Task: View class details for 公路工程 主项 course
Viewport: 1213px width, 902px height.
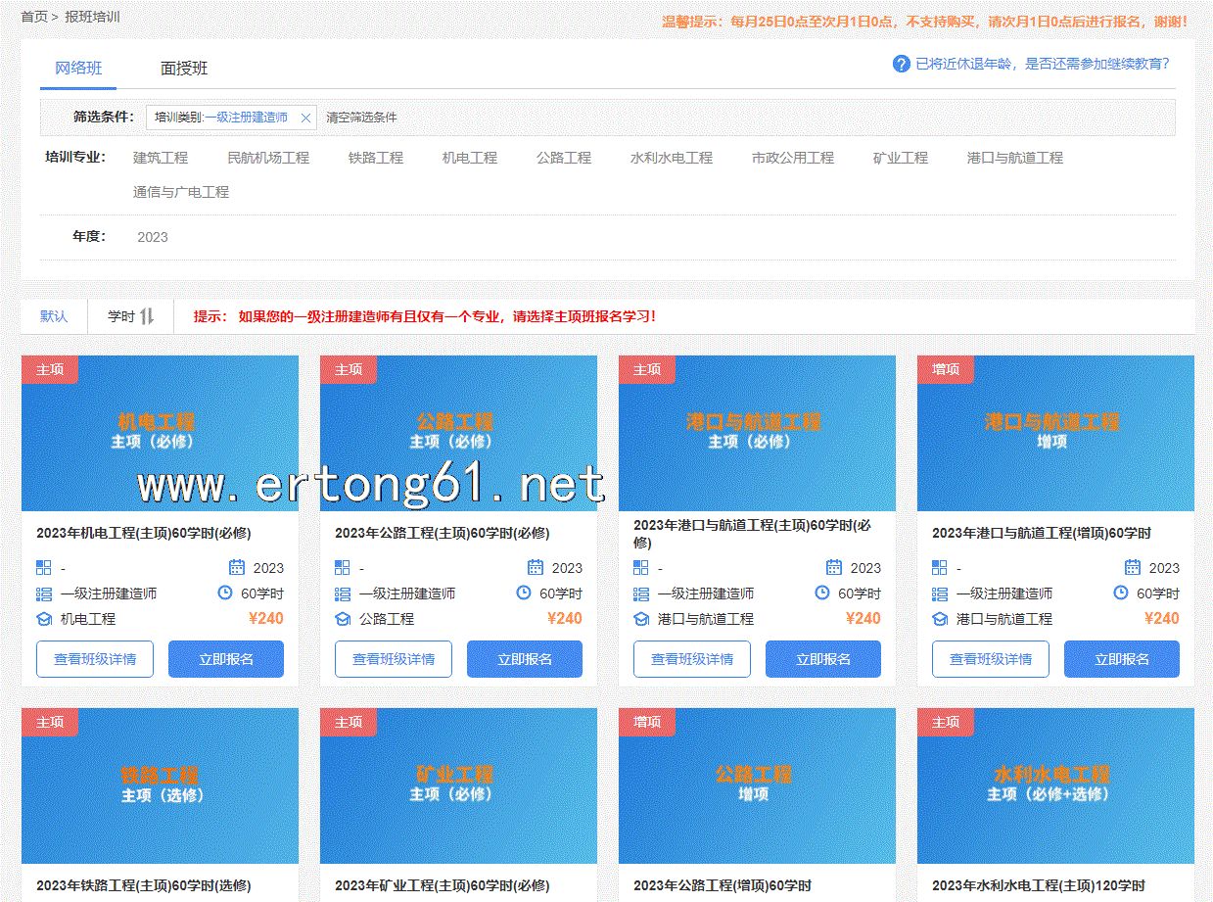Action: point(393,659)
